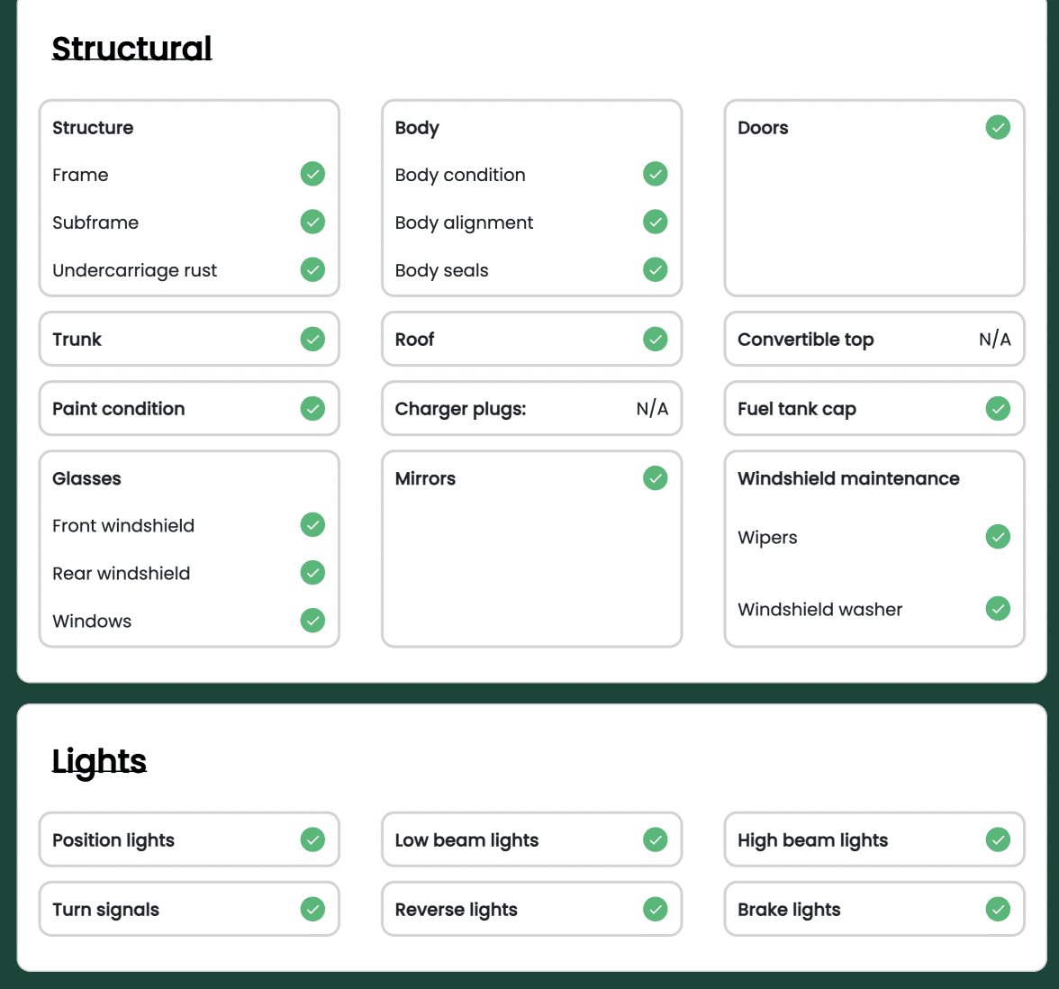
Task: Select the Structural section heading
Action: point(131,48)
